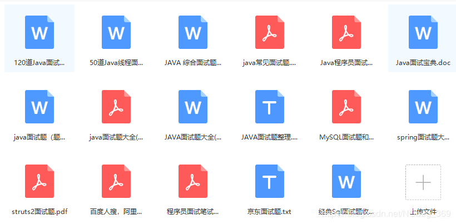The height and width of the screenshot is (224, 456).
Task: Click the file name 120道Java面试...
Action: (x=39, y=62)
